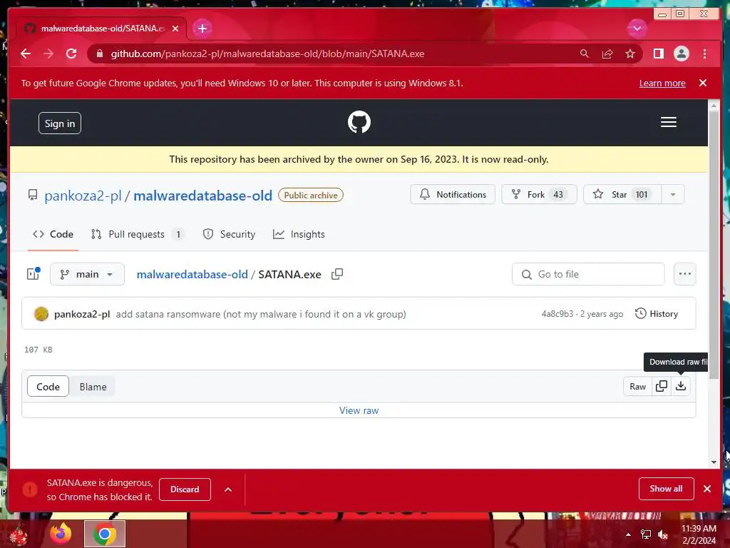Expand the file tree side panel
Screen dimensions: 730x548
click(x=33, y=274)
